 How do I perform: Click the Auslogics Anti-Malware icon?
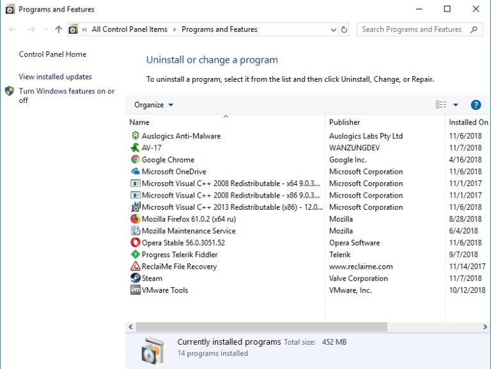136,136
